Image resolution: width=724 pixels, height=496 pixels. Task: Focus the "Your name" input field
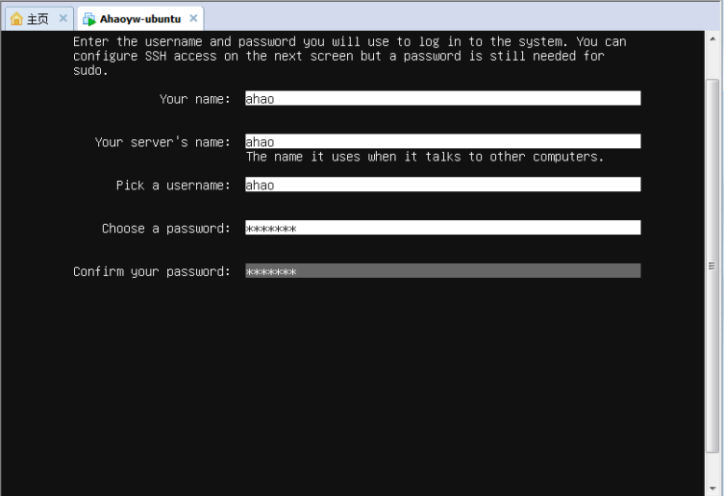click(x=442, y=98)
